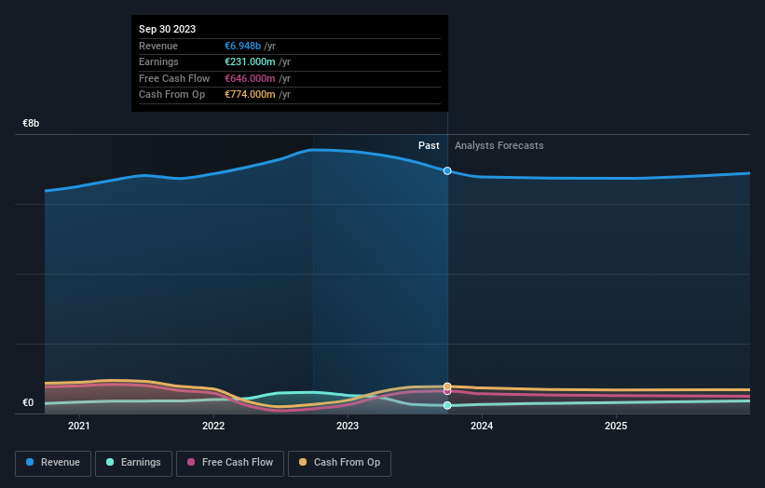Click the blue Revenue data point marker
The height and width of the screenshot is (488, 765).
[x=447, y=170]
